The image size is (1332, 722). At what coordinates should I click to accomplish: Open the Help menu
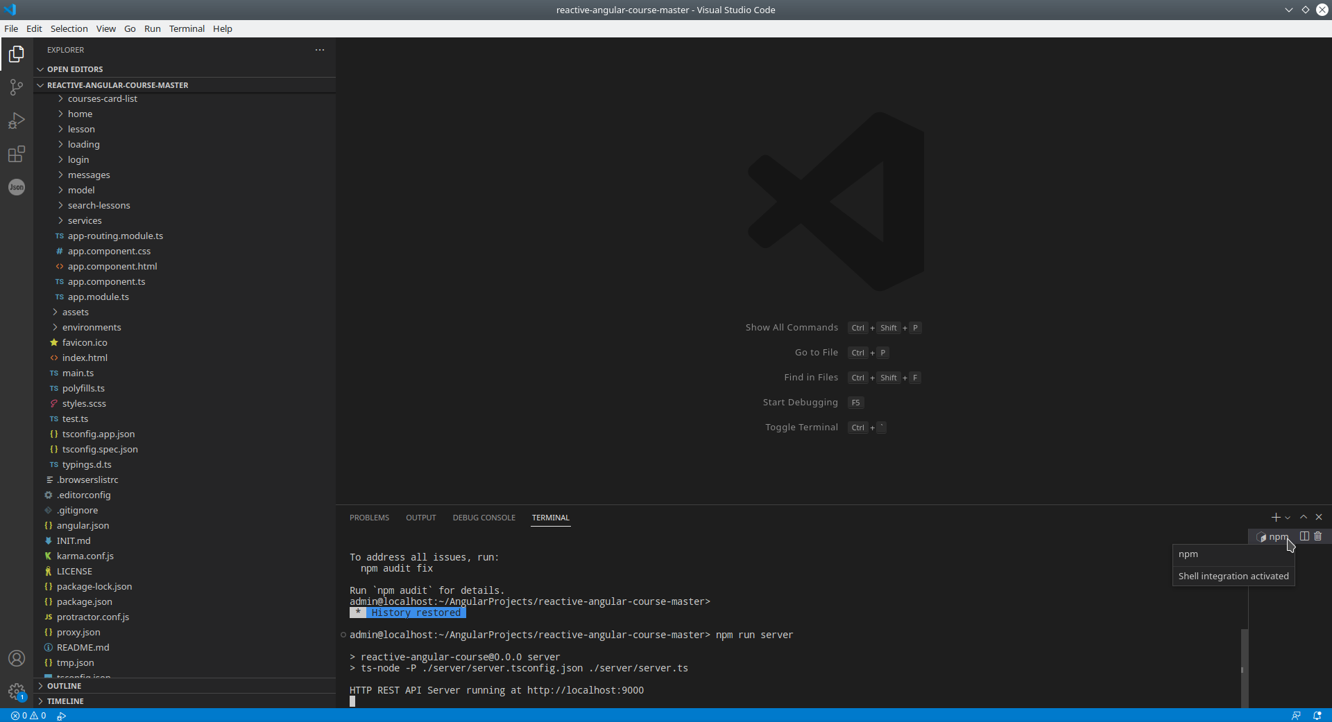pyautogui.click(x=223, y=28)
